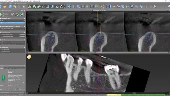Click the screen layout icon in toolbar

pyautogui.click(x=108, y=6)
